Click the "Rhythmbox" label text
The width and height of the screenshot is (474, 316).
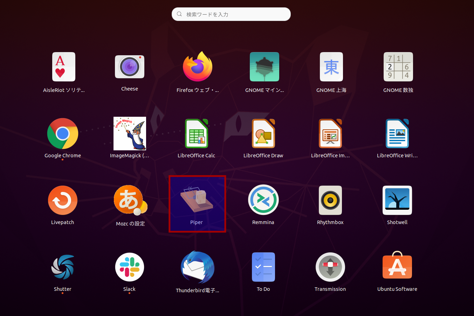(x=330, y=222)
